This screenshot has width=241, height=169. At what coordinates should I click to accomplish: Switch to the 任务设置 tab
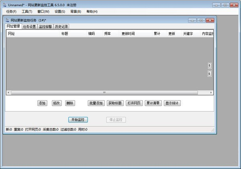point(29,27)
